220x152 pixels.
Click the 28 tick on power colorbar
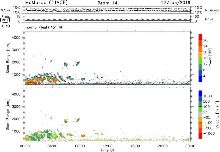[x=205, y=40]
